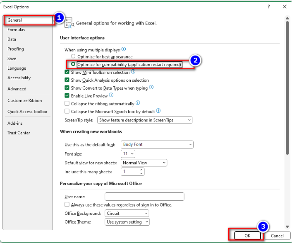Open Default view for new sheets dropdown

tap(144, 163)
